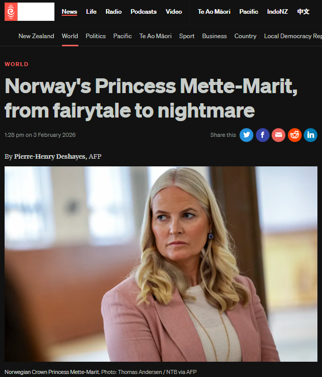Open the Video section

pyautogui.click(x=173, y=12)
